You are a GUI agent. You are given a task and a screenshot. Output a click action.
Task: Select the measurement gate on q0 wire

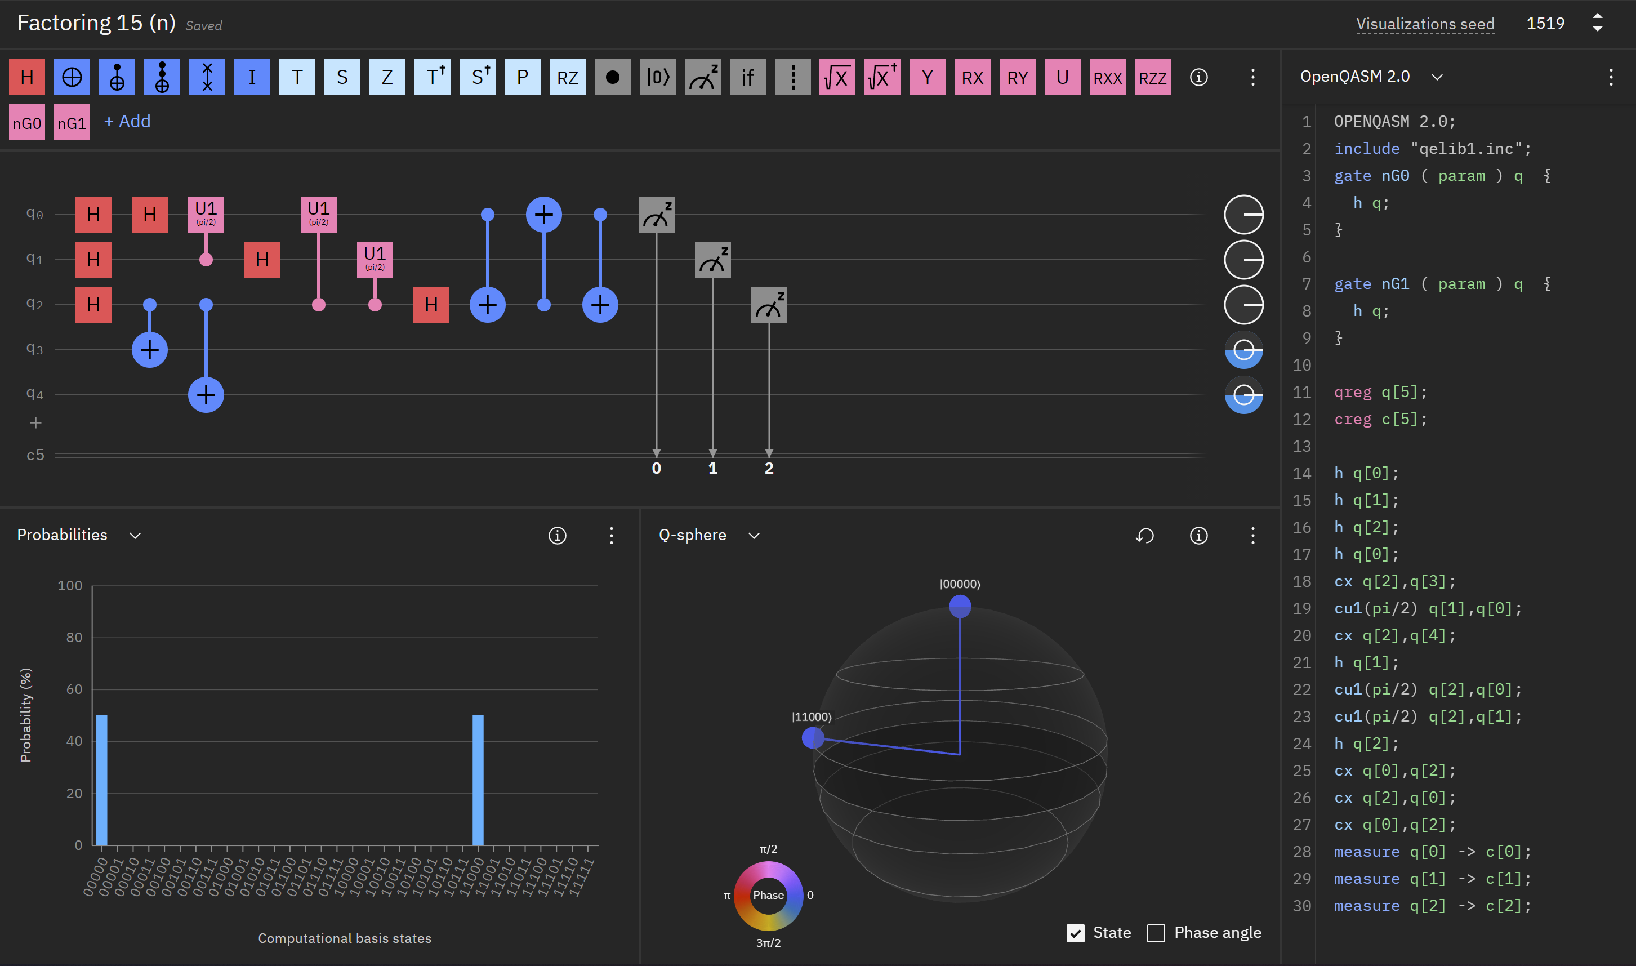pos(657,215)
